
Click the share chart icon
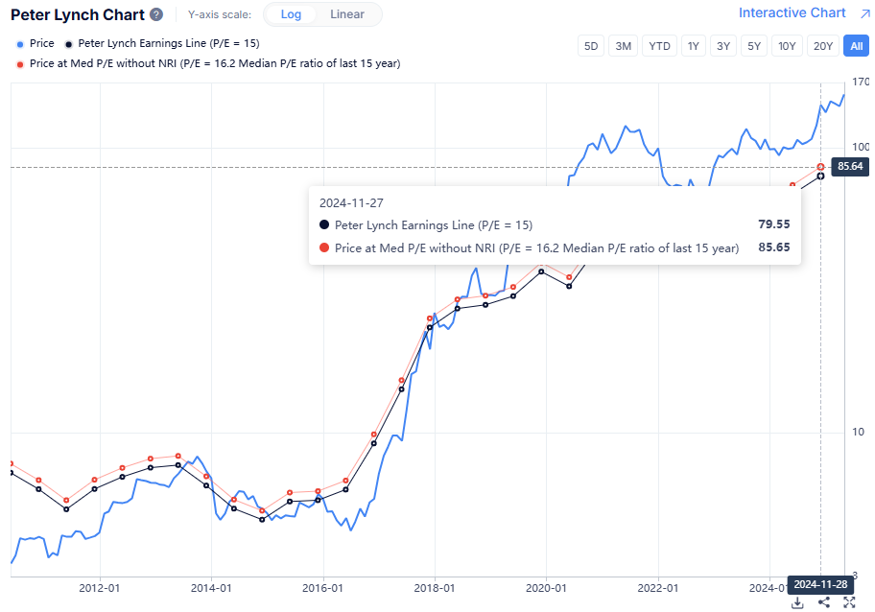pos(823,602)
